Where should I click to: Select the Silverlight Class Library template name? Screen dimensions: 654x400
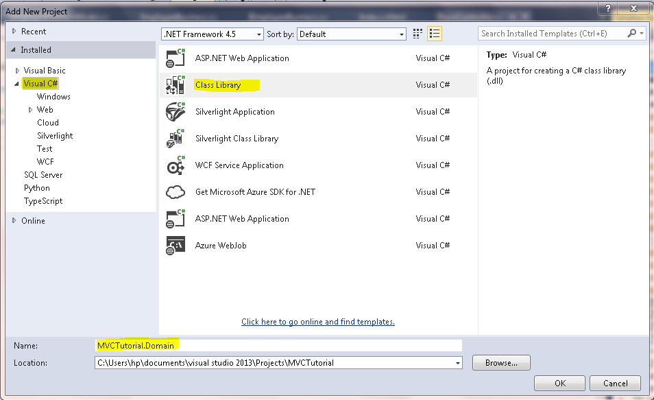click(x=237, y=139)
